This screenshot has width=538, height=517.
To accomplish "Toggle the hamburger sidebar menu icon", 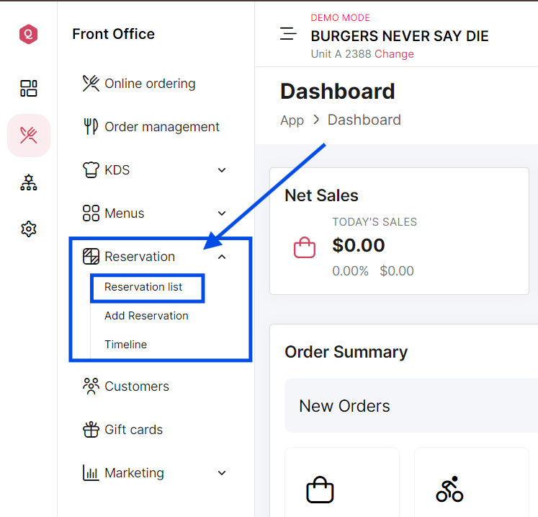I will (288, 34).
